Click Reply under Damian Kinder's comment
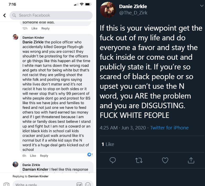The image size is (205, 186). coord(44,156)
